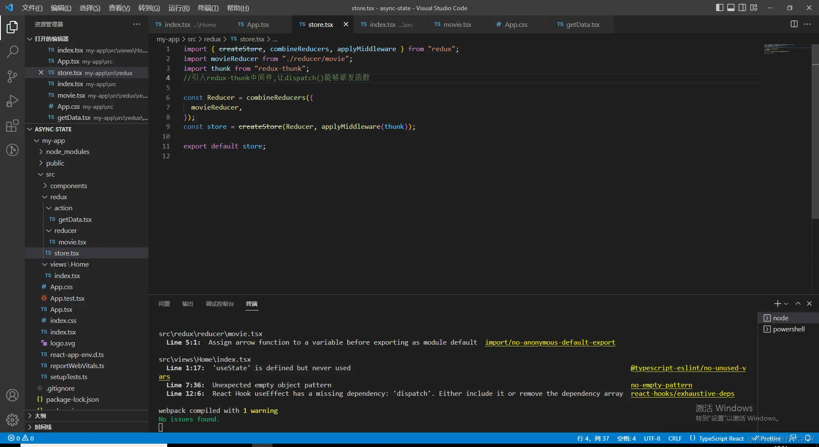Switch to the 输出 panel tab
Image resolution: width=819 pixels, height=447 pixels.
point(188,304)
